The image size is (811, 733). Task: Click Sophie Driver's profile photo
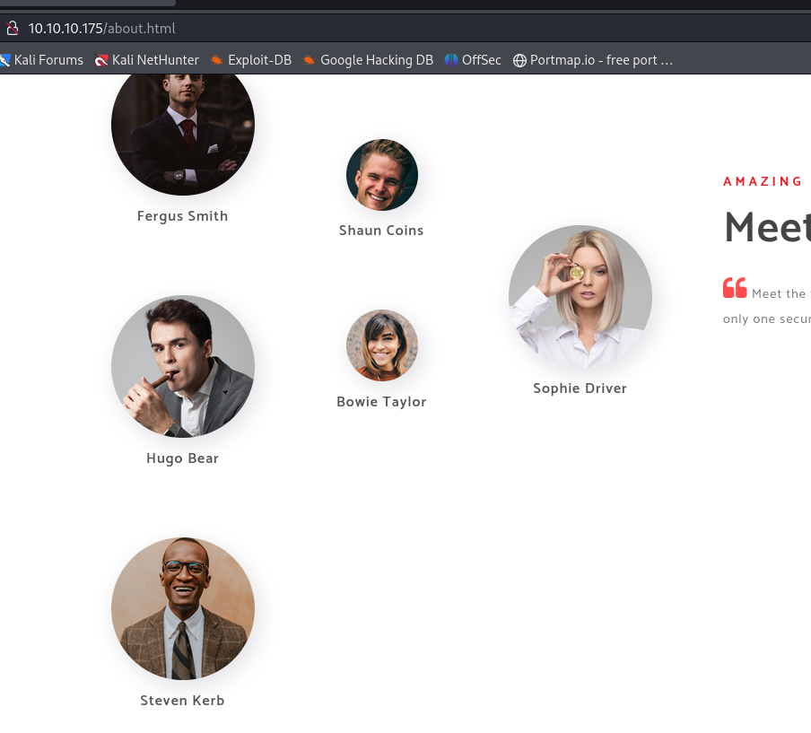pos(580,296)
